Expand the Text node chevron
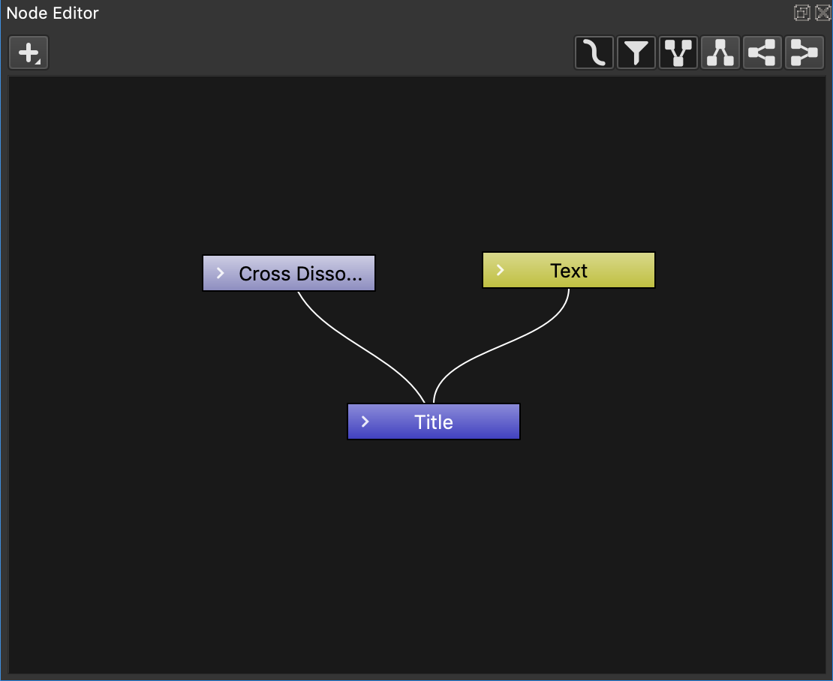833x681 pixels. point(500,270)
